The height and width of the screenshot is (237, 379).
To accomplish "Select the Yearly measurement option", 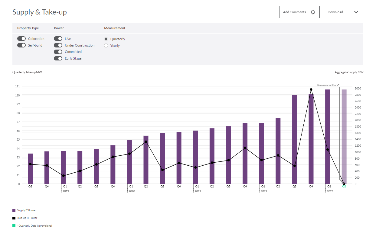I will 106,46.
